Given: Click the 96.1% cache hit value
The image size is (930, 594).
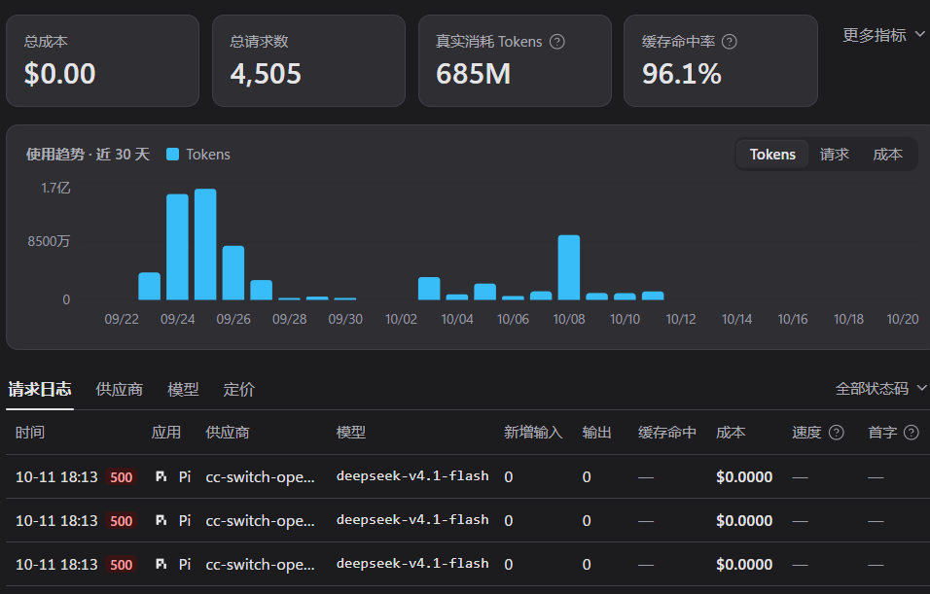Looking at the screenshot, I should [x=682, y=74].
